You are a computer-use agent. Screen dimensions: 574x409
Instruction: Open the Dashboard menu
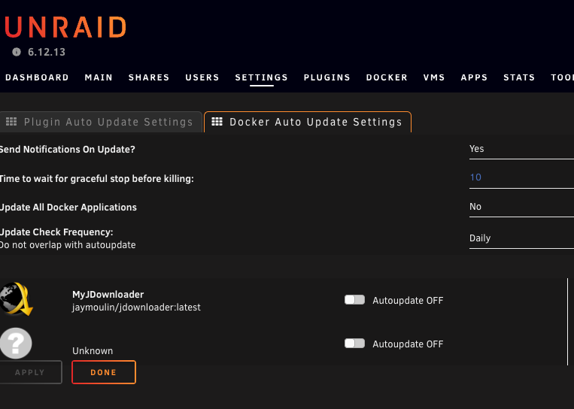pyautogui.click(x=37, y=77)
